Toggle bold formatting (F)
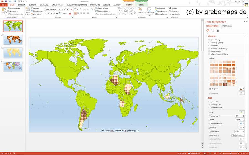Viewport: 249px width, 155px height. click(46, 13)
